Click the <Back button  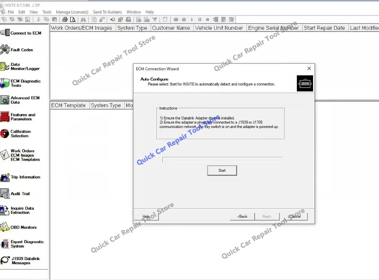click(242, 217)
